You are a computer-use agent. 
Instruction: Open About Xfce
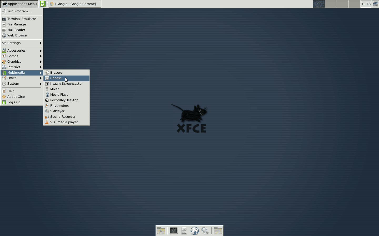click(x=16, y=96)
